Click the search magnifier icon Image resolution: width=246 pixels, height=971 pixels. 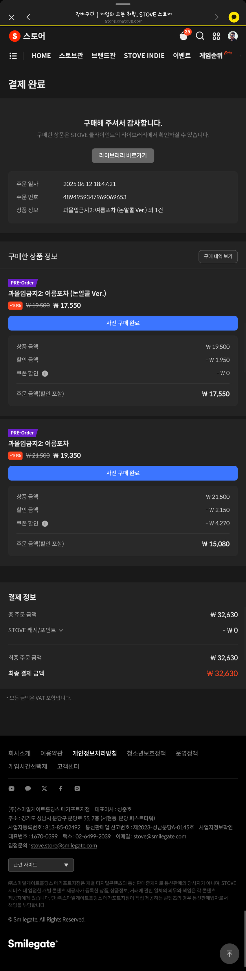point(200,36)
